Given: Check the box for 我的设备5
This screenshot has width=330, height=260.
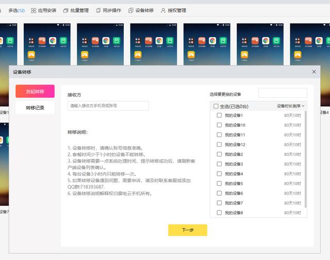Looking at the screenshot, I should tap(219, 183).
